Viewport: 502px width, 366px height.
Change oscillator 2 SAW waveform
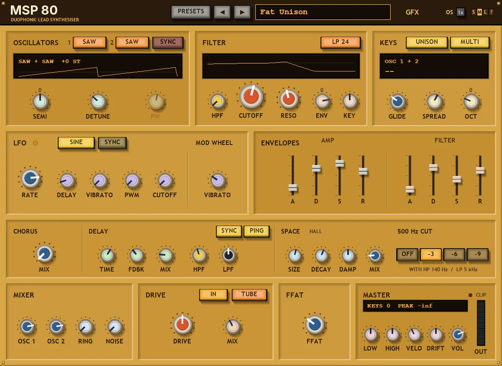[132, 42]
